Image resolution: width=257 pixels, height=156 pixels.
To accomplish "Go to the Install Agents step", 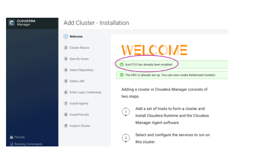I will tap(79, 103).
